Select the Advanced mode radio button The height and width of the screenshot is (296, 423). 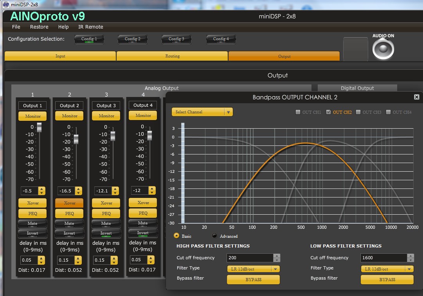click(214, 236)
